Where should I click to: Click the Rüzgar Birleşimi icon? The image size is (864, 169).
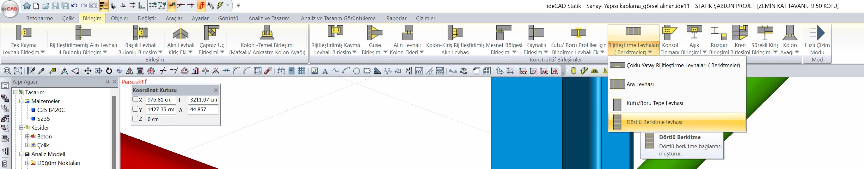click(x=719, y=33)
